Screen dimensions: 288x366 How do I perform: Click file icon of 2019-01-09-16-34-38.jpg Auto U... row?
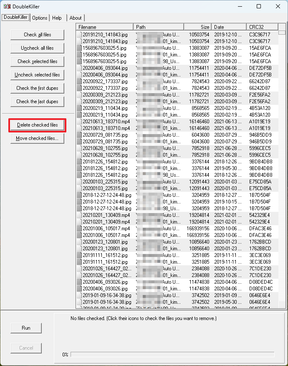coord(79,295)
